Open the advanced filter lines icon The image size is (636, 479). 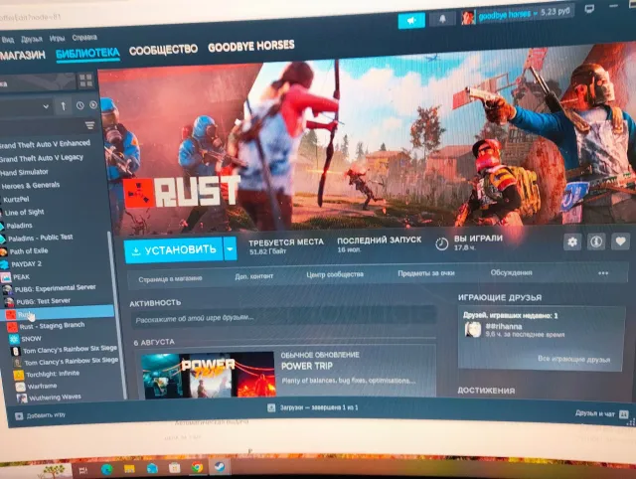point(90,125)
